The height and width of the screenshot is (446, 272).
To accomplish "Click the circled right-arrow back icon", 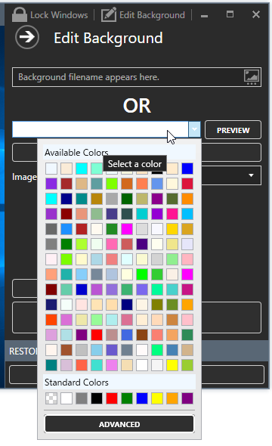I will click(x=27, y=37).
